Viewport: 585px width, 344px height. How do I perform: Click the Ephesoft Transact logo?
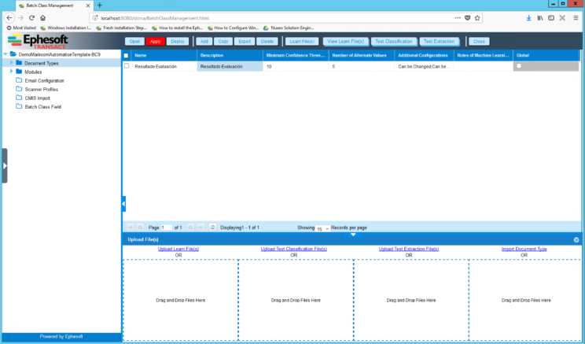coord(38,41)
